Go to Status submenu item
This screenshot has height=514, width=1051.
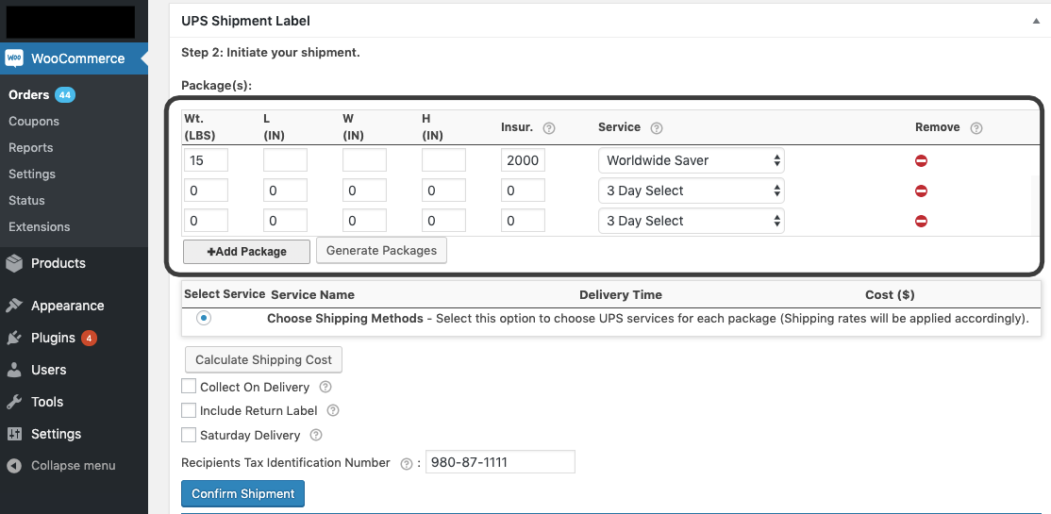pyautogui.click(x=26, y=200)
